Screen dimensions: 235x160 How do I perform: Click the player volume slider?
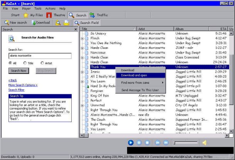coord(186,143)
